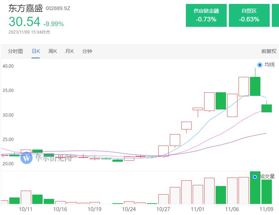Click the 35.00 price axis label
Screen dimensions: 279x215
[8, 91]
